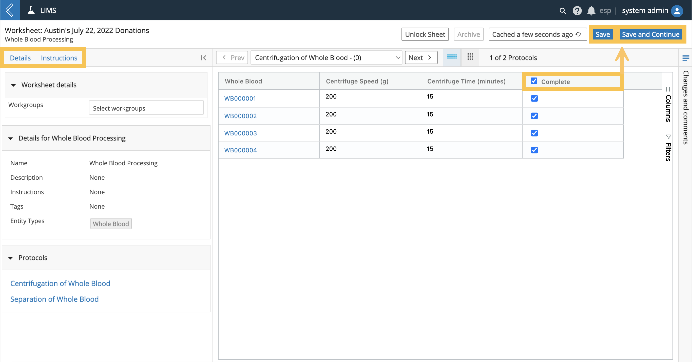
Task: Switch to the dense grid view icon
Action: coord(470,57)
